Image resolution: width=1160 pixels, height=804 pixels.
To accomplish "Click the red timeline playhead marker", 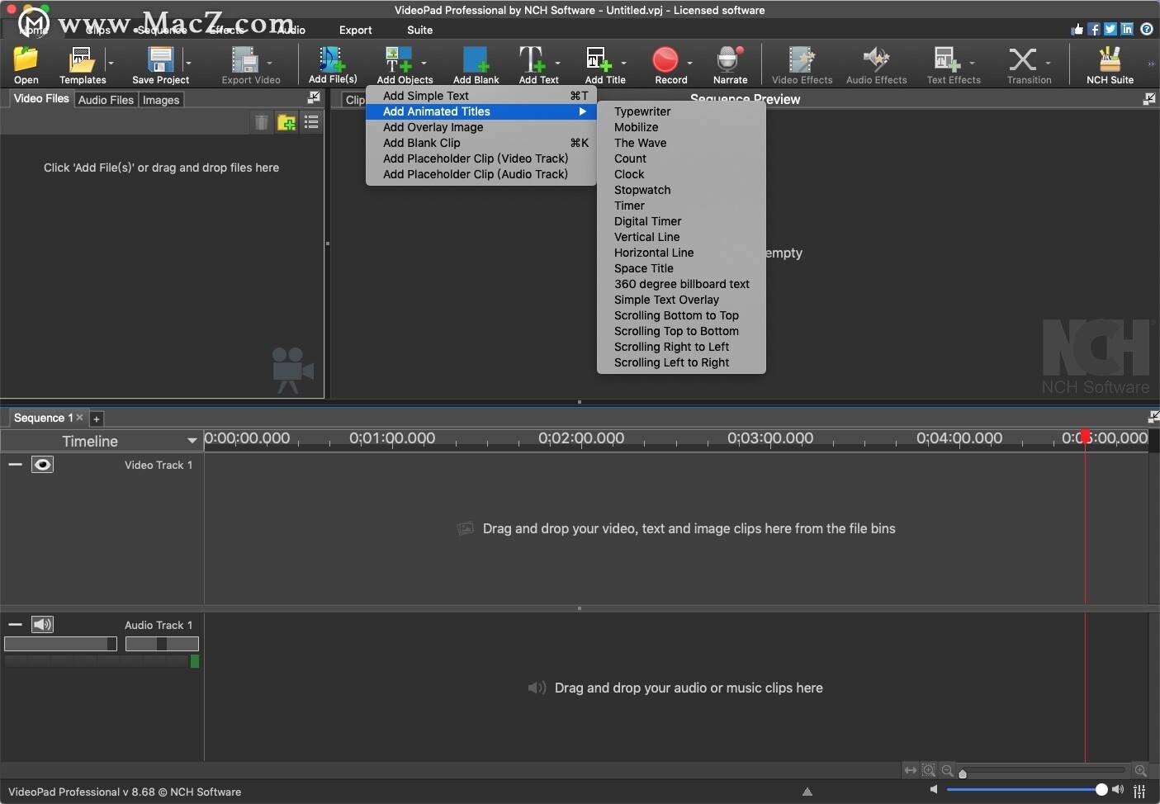I will point(1085,437).
